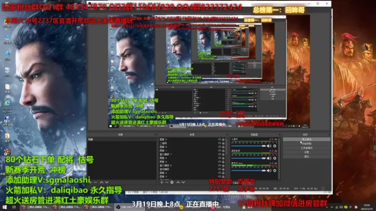The height and width of the screenshot is (211, 376).
Task: Select the 图像 9 source row
Action: coord(192,139)
